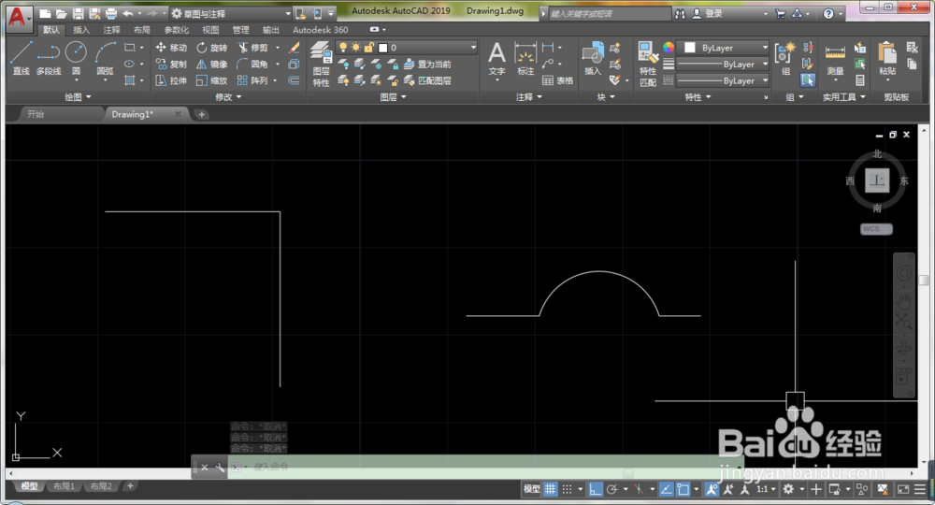The height and width of the screenshot is (505, 935).
Task: Toggle ortho mode in status bar
Action: (595, 489)
